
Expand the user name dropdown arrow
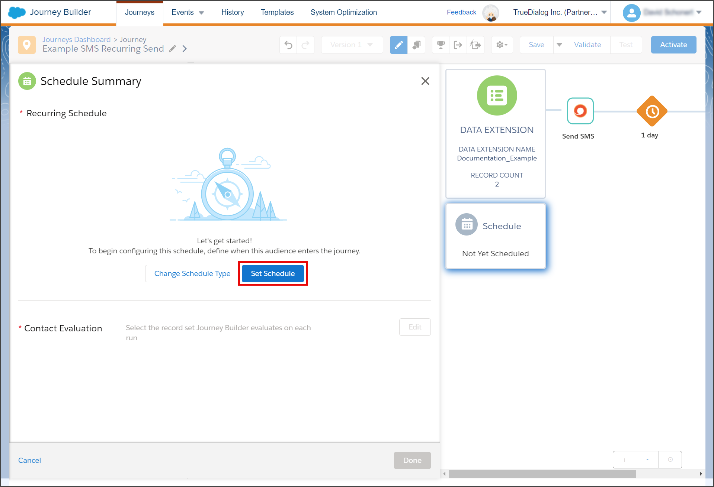tap(699, 12)
